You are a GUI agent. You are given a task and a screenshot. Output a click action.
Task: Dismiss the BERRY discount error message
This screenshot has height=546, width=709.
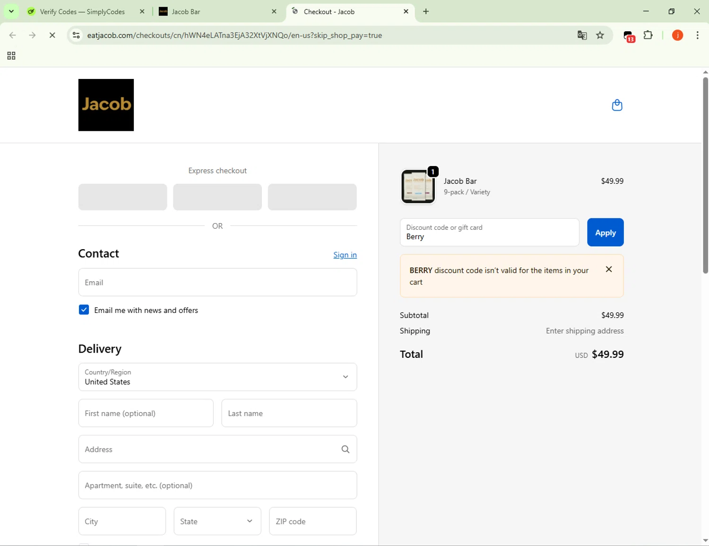(609, 269)
